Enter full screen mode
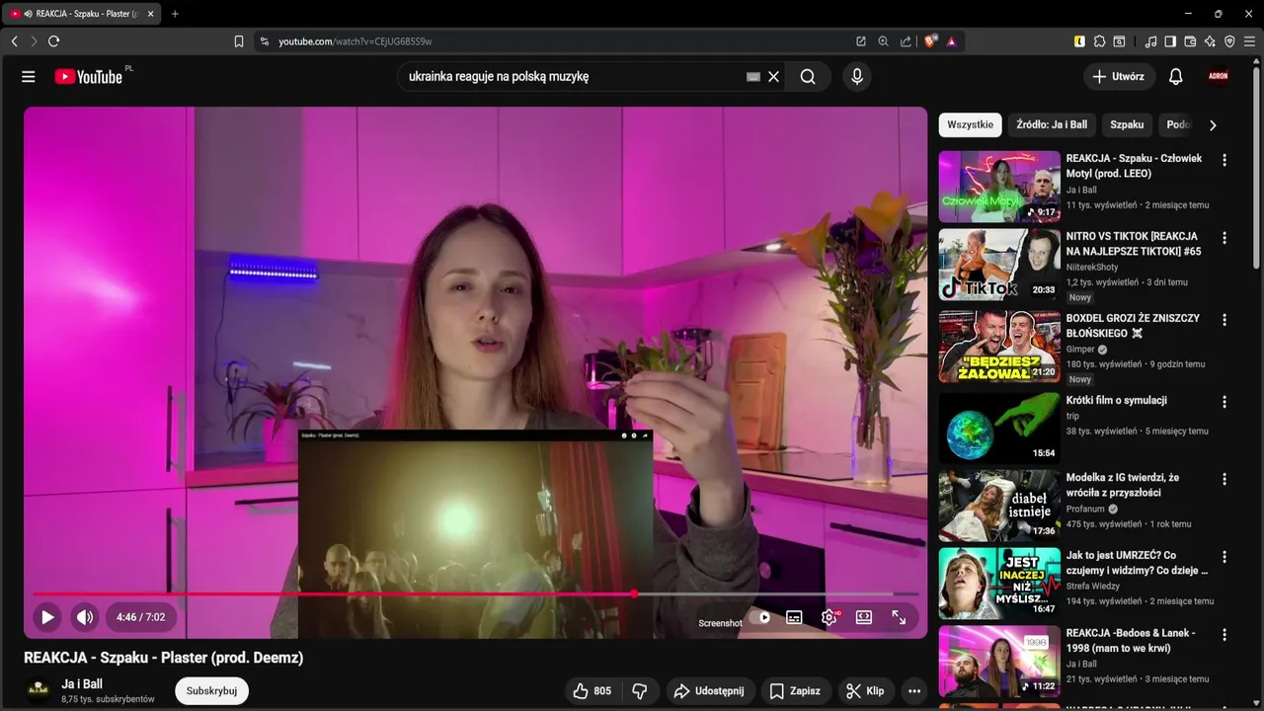Viewport: 1264px width, 711px height. [899, 617]
